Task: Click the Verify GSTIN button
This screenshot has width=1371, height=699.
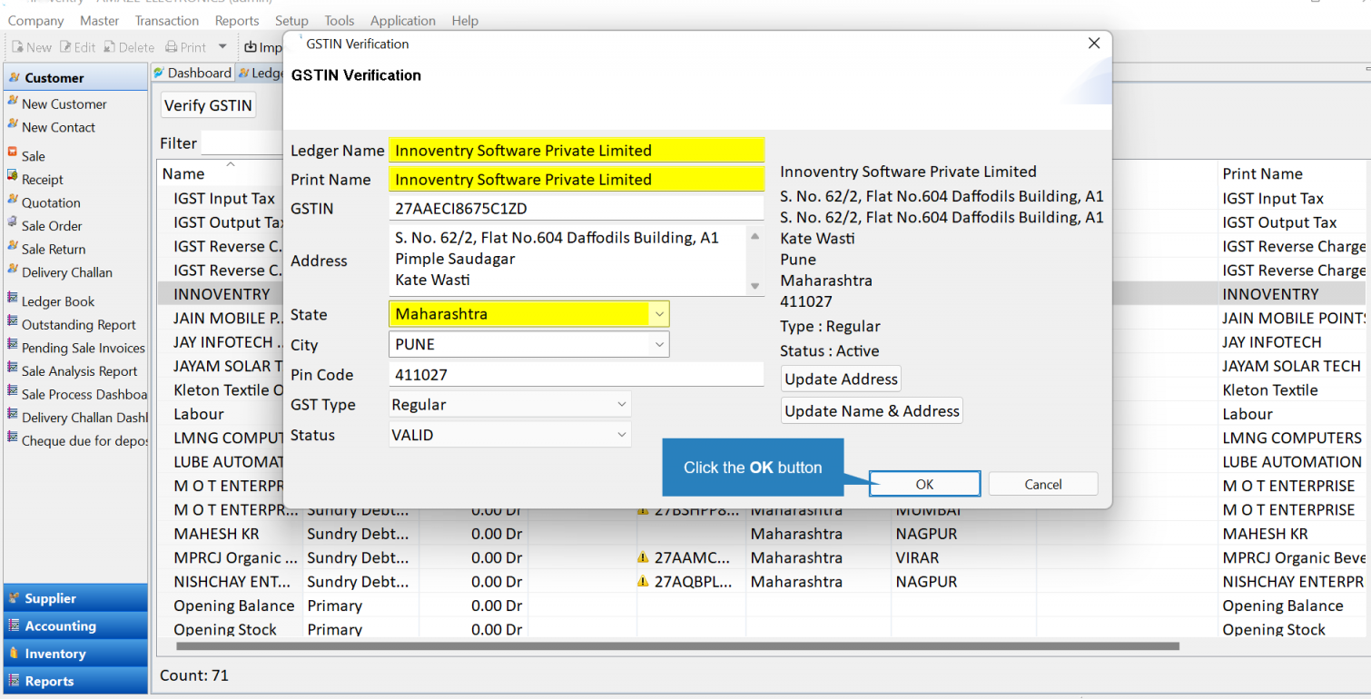Action: pos(208,105)
